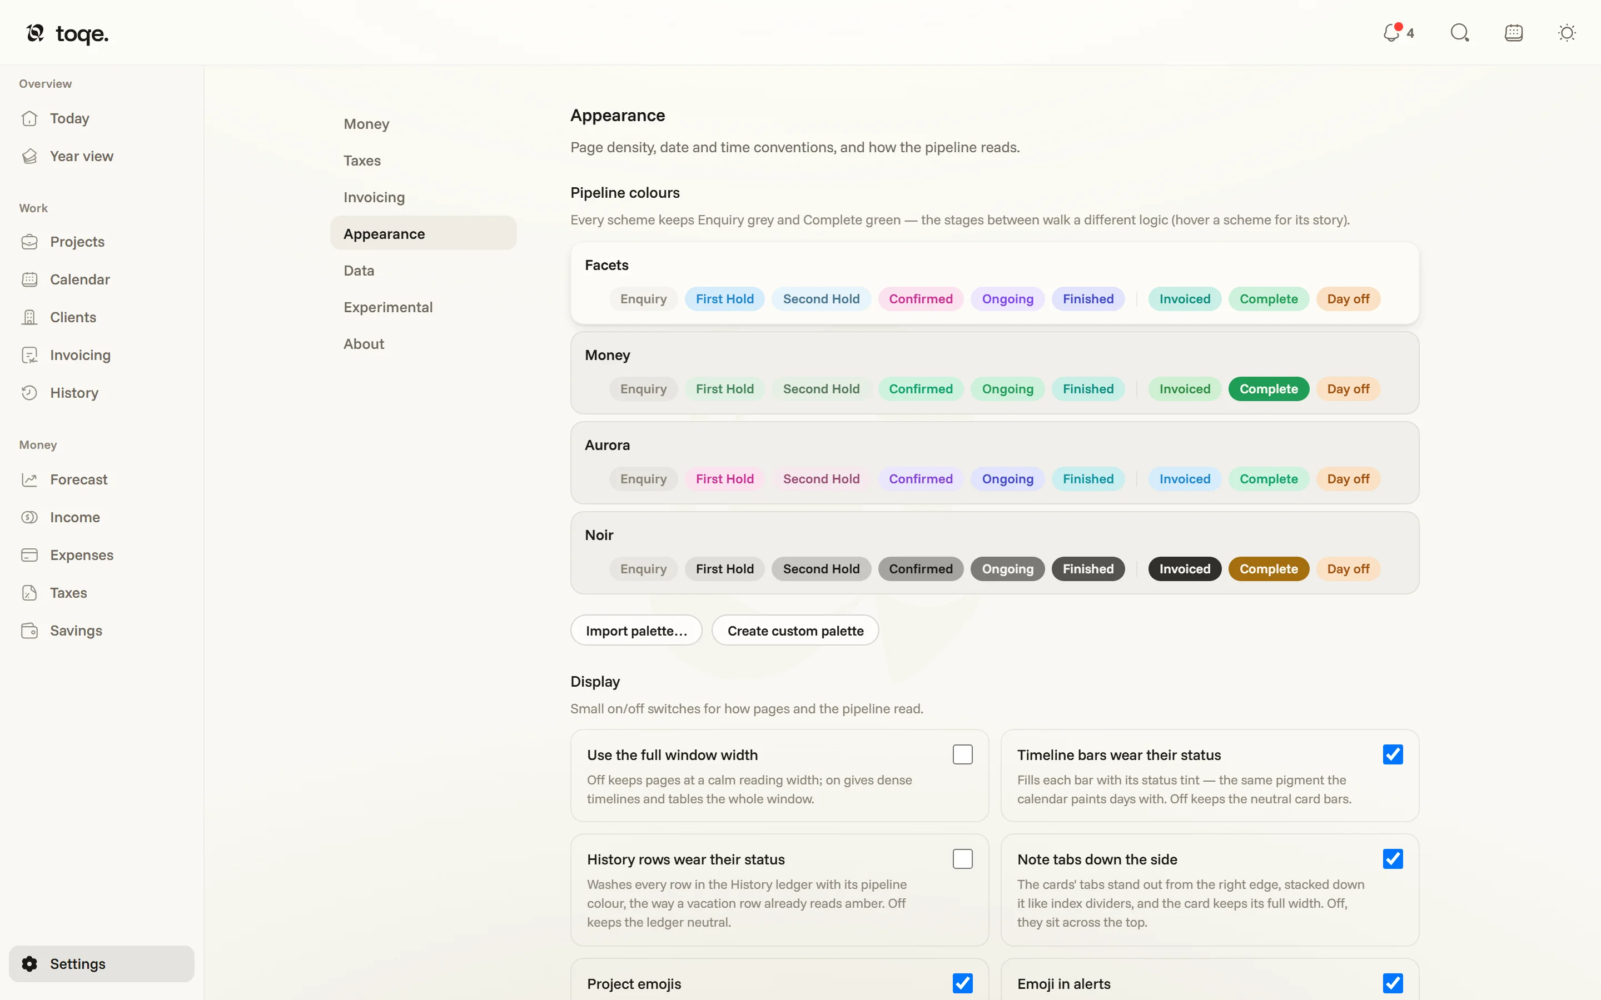Select the Noir colour scheme card

click(x=995, y=553)
